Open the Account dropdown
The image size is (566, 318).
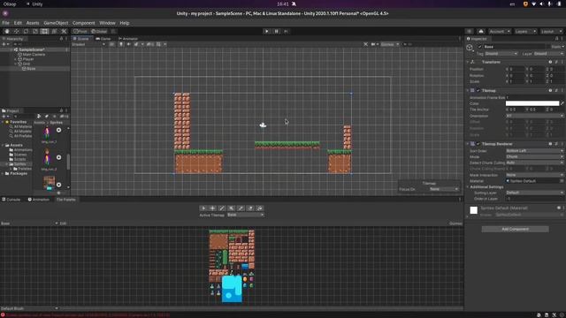[500, 32]
